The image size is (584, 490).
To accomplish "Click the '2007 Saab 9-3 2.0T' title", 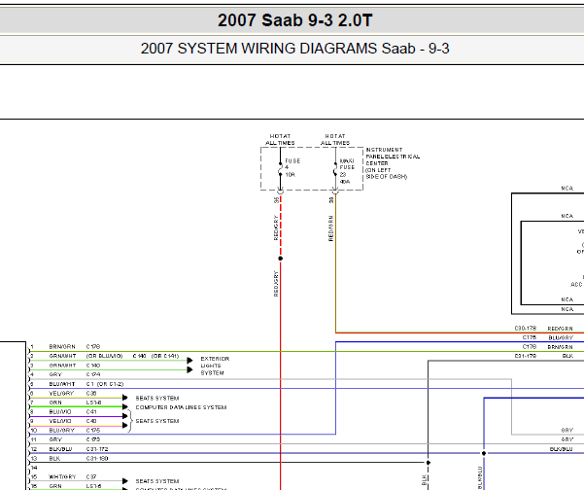I will 294,20.
